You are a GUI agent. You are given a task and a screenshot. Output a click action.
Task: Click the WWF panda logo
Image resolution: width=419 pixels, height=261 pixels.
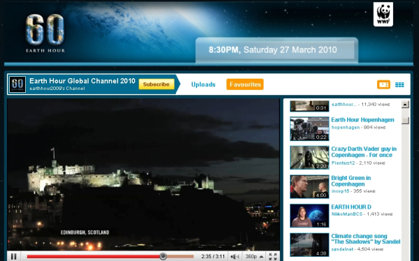[383, 14]
